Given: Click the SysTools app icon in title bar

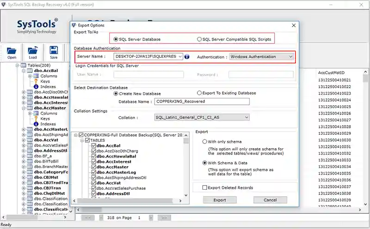Looking at the screenshot, I should click(4, 4).
